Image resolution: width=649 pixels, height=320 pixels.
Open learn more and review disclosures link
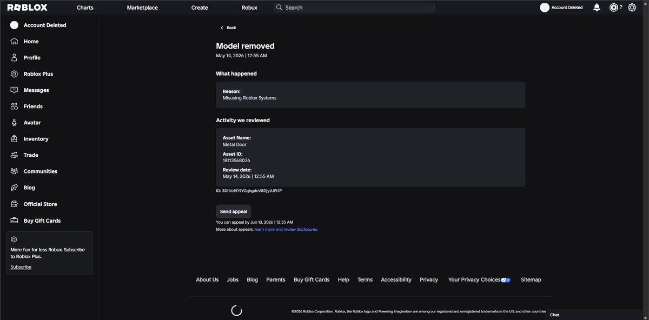tap(286, 229)
